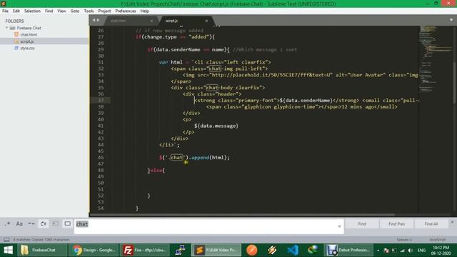
Task: Click the style.css file icon
Action: [x=16, y=48]
